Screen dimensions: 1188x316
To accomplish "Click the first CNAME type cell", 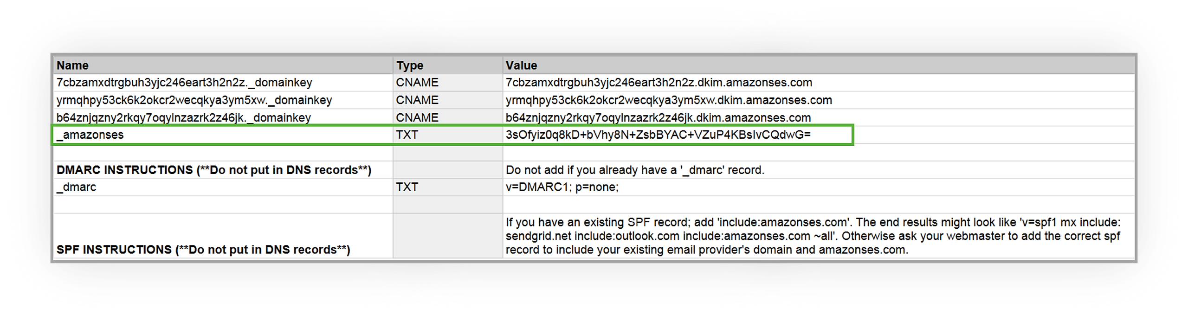I will point(448,83).
